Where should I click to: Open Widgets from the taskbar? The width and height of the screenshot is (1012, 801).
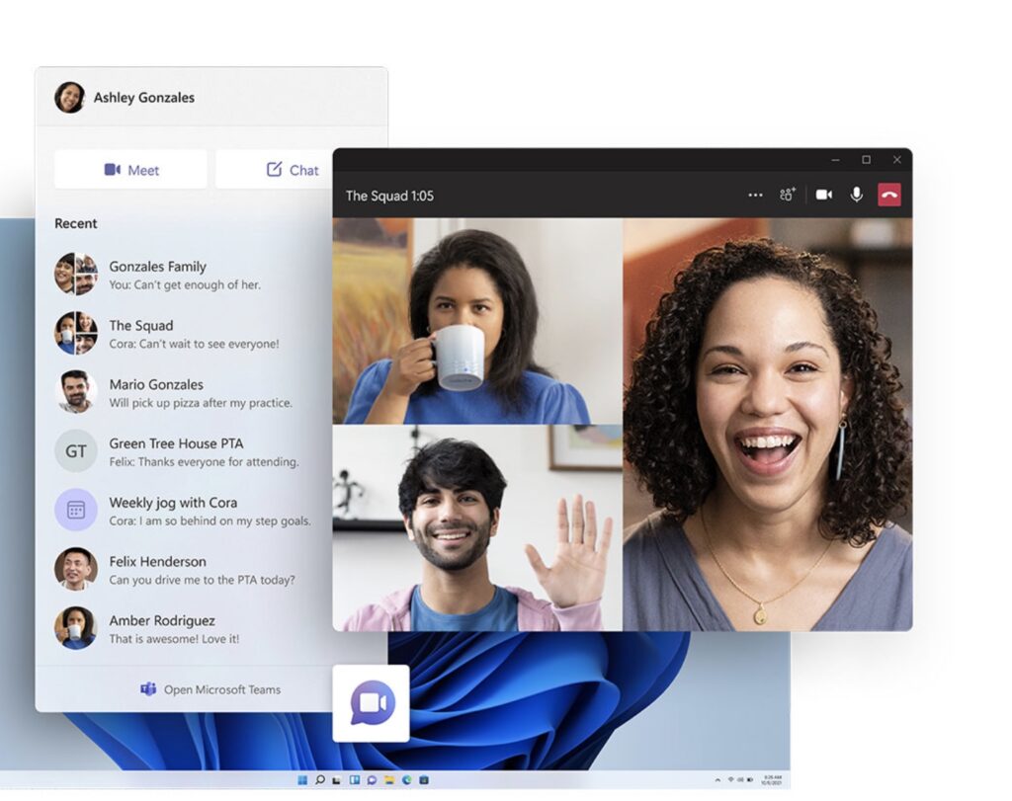click(355, 780)
